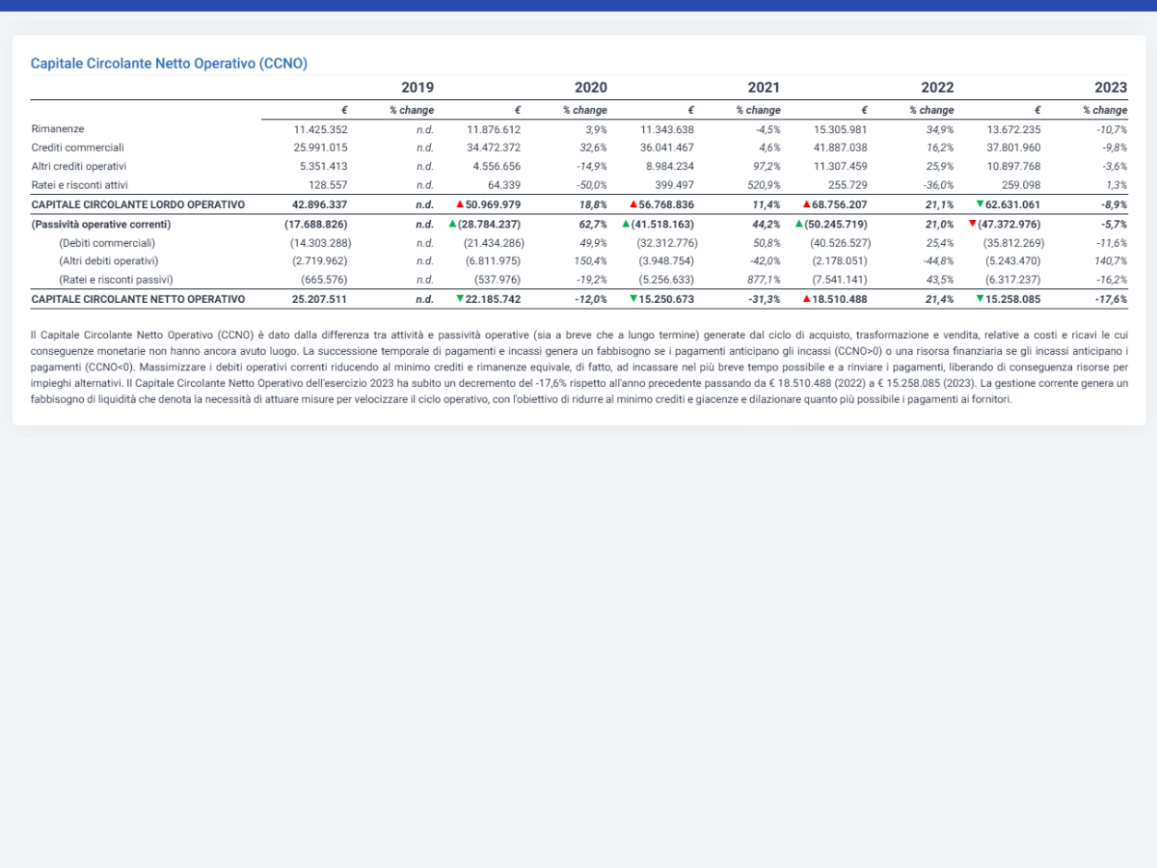The height and width of the screenshot is (868, 1157).
Task: Click the percentage 150,4%
Action: point(591,261)
